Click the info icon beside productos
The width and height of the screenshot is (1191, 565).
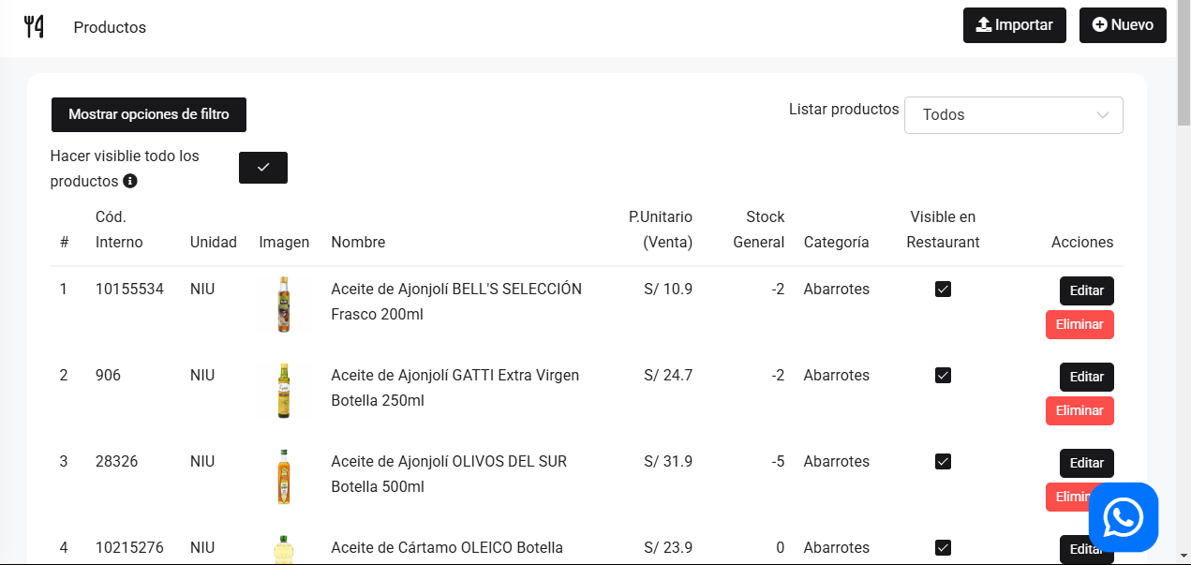130,181
